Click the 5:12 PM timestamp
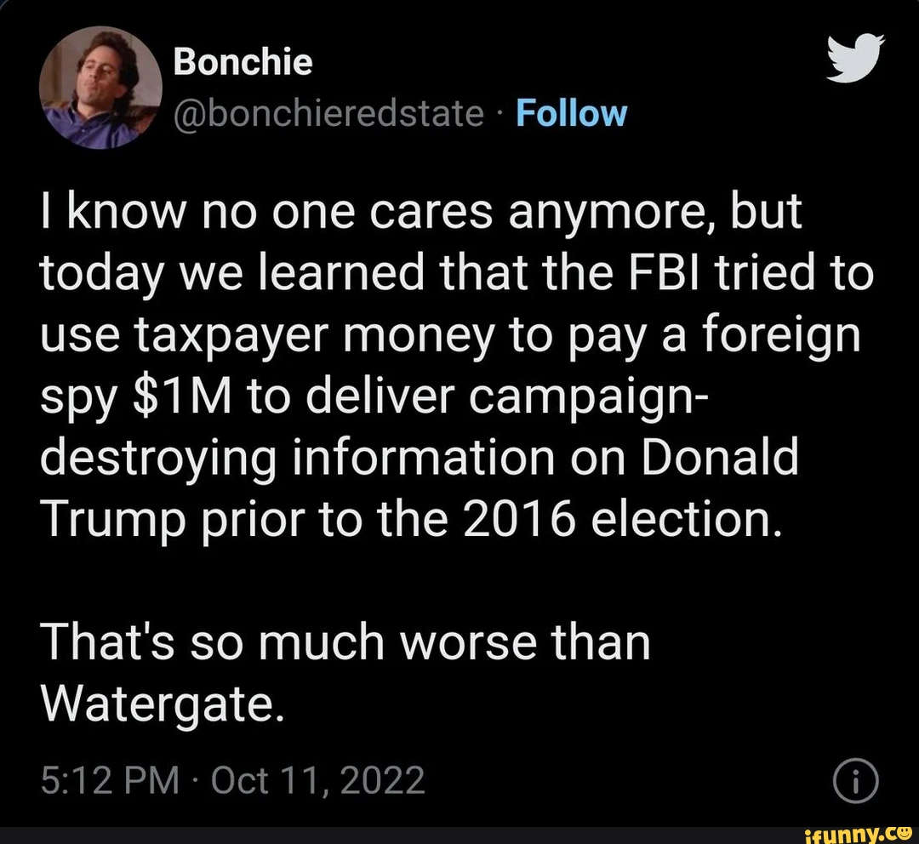Viewport: 919px width, 844px height. [x=110, y=781]
